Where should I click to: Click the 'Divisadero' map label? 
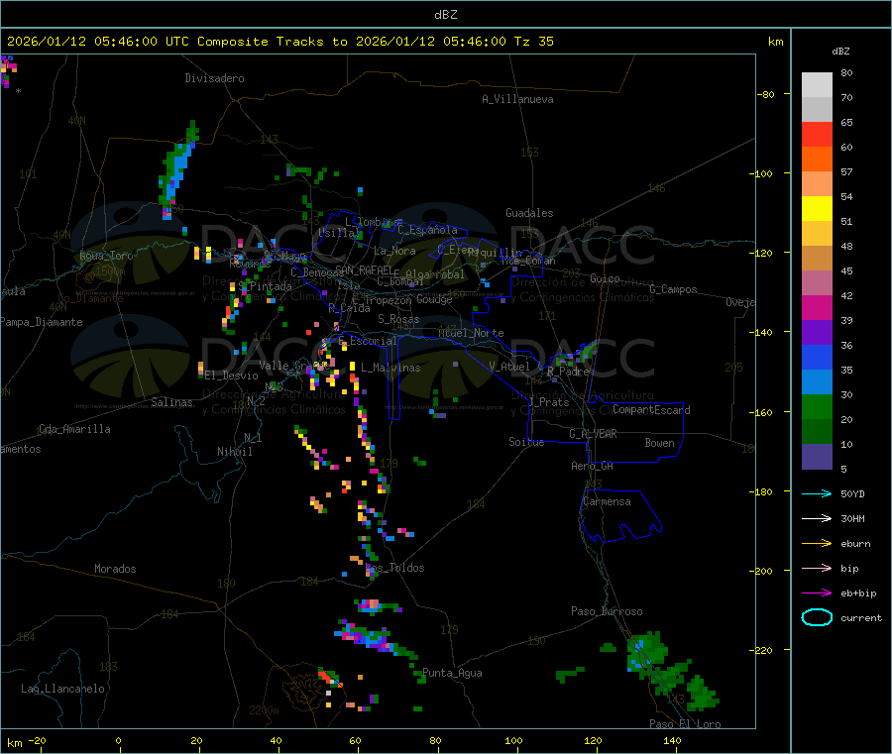point(214,78)
